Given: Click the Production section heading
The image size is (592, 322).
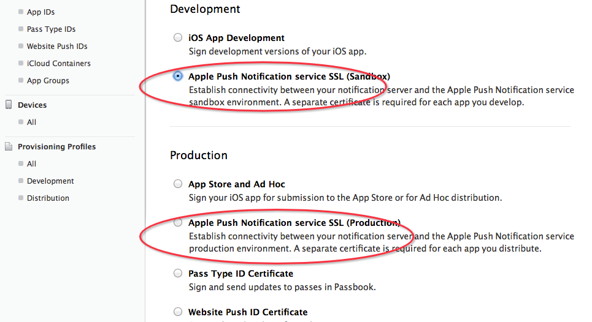Looking at the screenshot, I should (199, 155).
